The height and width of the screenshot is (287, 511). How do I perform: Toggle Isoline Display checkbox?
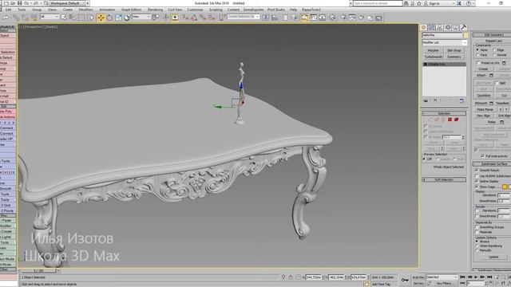click(x=477, y=181)
